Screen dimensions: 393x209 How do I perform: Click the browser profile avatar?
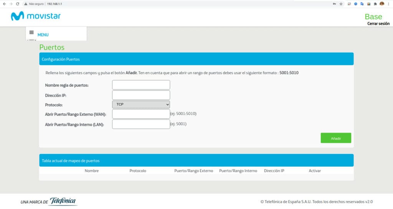pyautogui.click(x=382, y=4)
